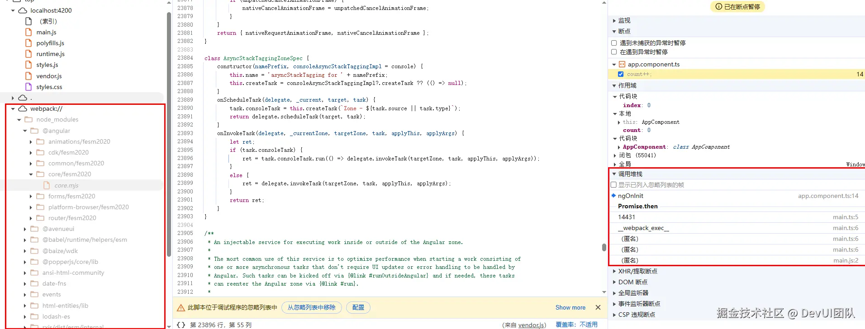Click the pretty-print braces icon
The height and width of the screenshot is (329, 865).
pos(181,324)
